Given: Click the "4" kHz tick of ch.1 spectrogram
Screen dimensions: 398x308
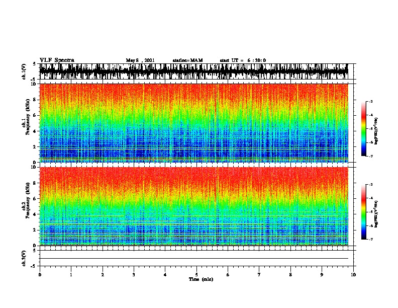Looking at the screenshot, I should [35, 131].
